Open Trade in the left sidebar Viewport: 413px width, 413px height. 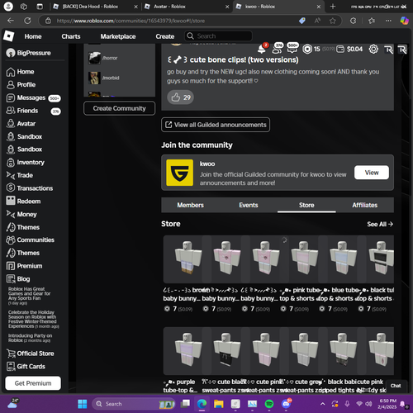pos(20,175)
